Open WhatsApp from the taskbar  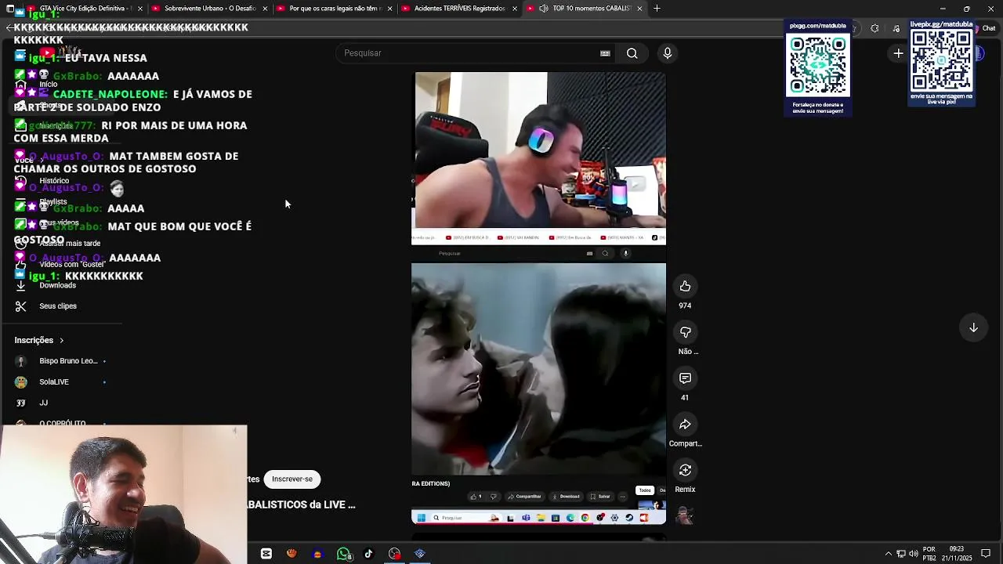pyautogui.click(x=343, y=554)
